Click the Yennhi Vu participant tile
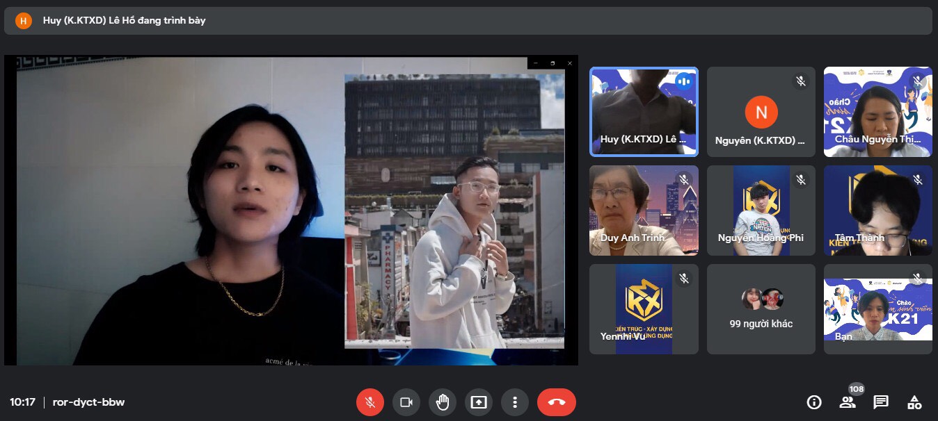The height and width of the screenshot is (421, 938). click(644, 309)
